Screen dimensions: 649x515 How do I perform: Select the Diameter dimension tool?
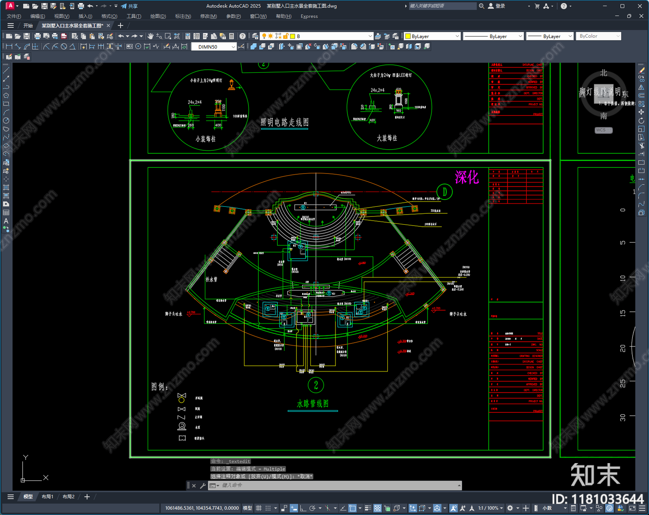point(64,47)
